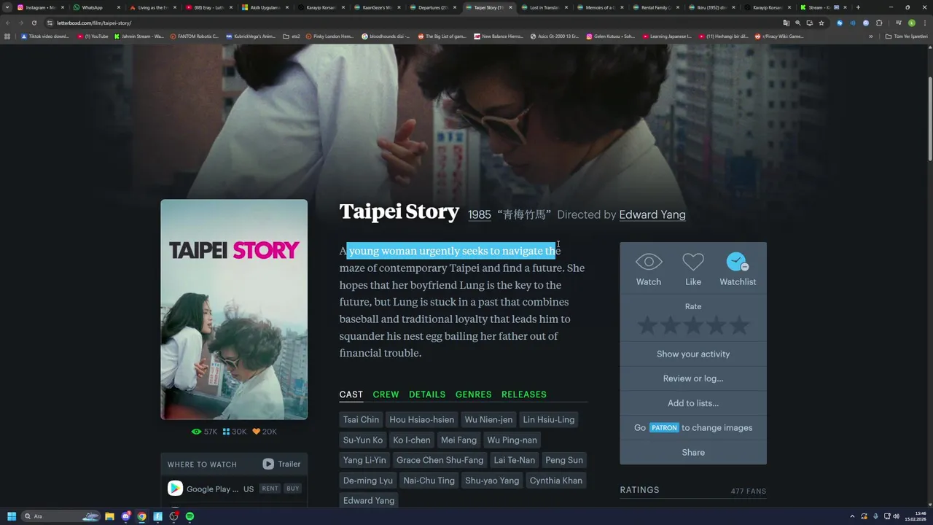Open cast member Su-Yun Ko

362,440
